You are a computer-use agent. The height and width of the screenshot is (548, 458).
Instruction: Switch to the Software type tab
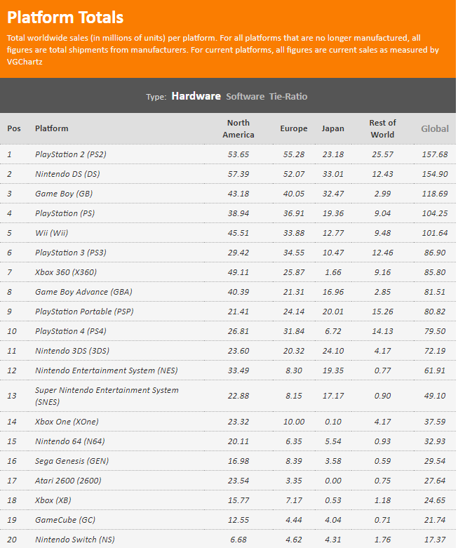click(x=245, y=96)
